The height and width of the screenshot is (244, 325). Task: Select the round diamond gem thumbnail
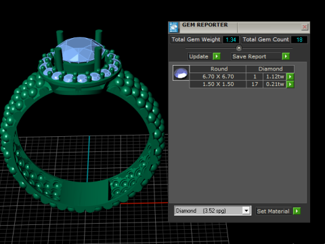[181, 73]
